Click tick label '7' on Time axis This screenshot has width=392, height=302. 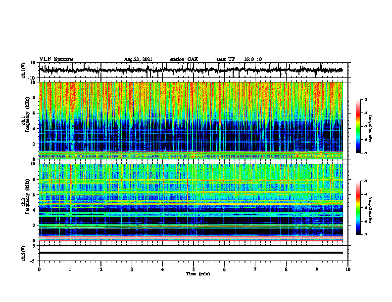[x=255, y=269]
